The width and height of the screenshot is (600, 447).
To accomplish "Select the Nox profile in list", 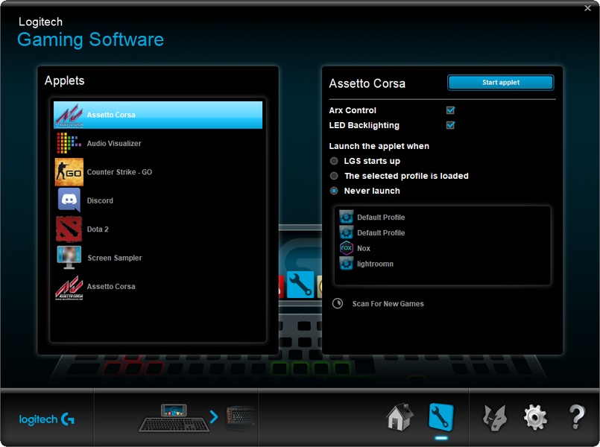I will (x=363, y=248).
